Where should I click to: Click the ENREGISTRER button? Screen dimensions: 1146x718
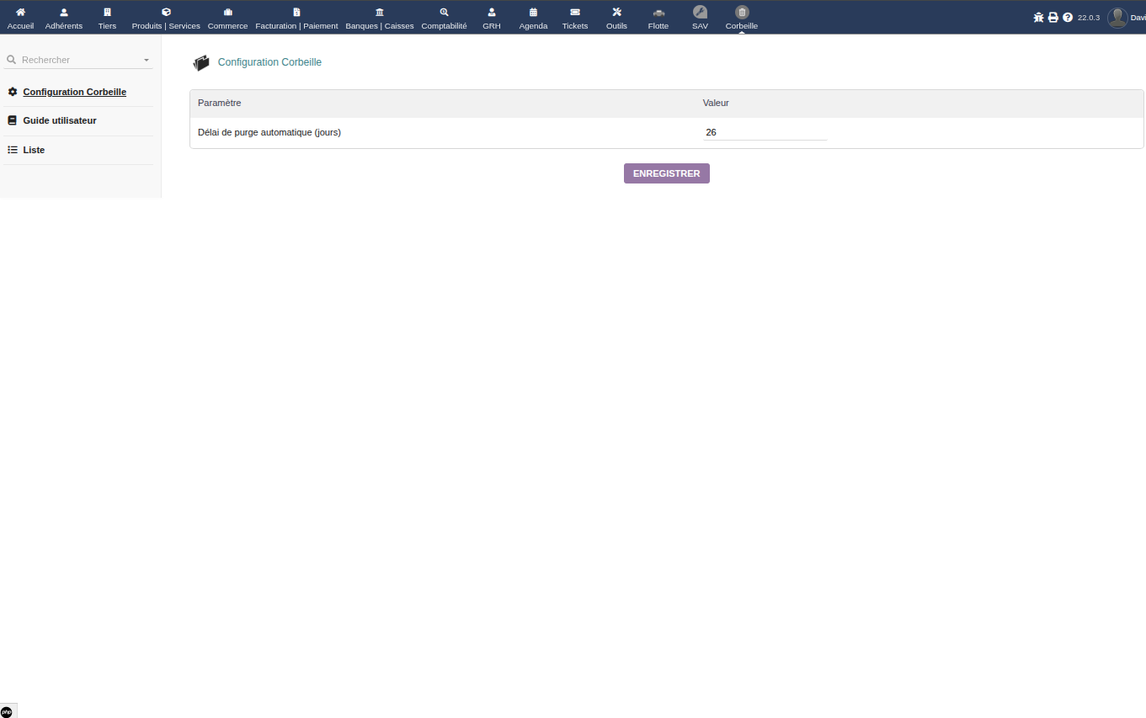[x=667, y=173]
